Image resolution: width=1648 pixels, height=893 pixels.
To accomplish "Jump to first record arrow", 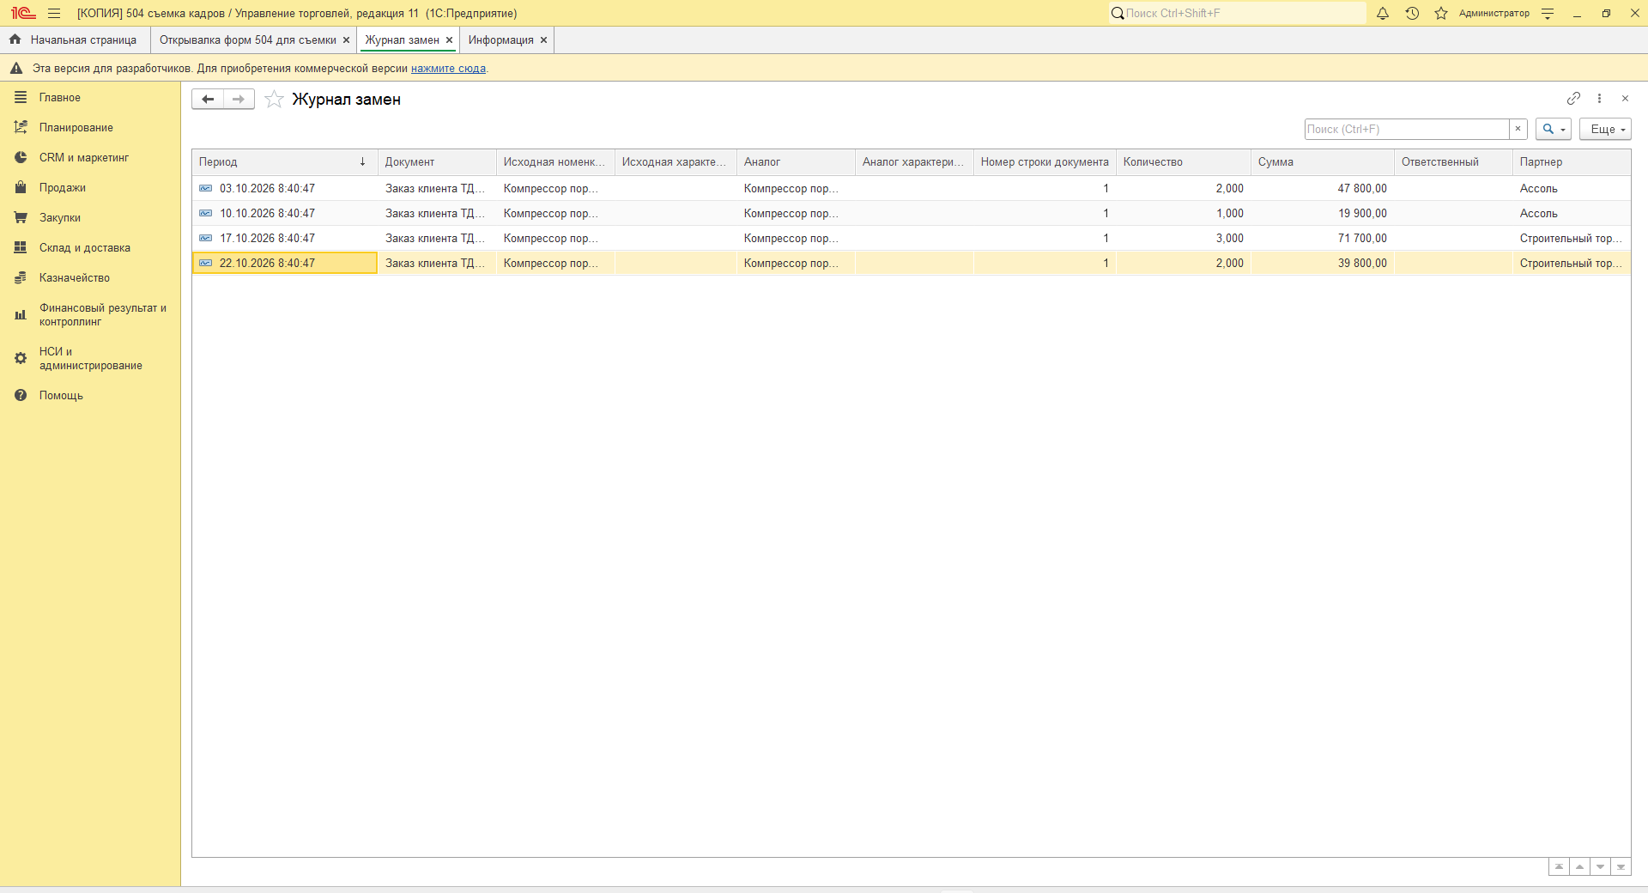I will click(1559, 866).
